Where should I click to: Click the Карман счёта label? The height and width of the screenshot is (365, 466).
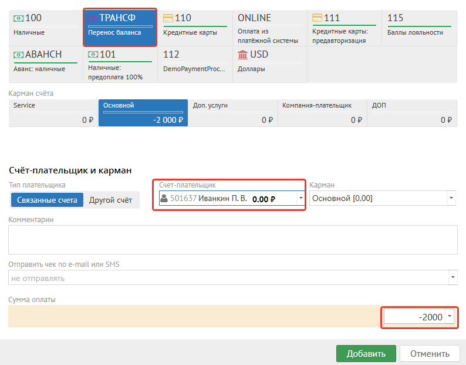[31, 93]
